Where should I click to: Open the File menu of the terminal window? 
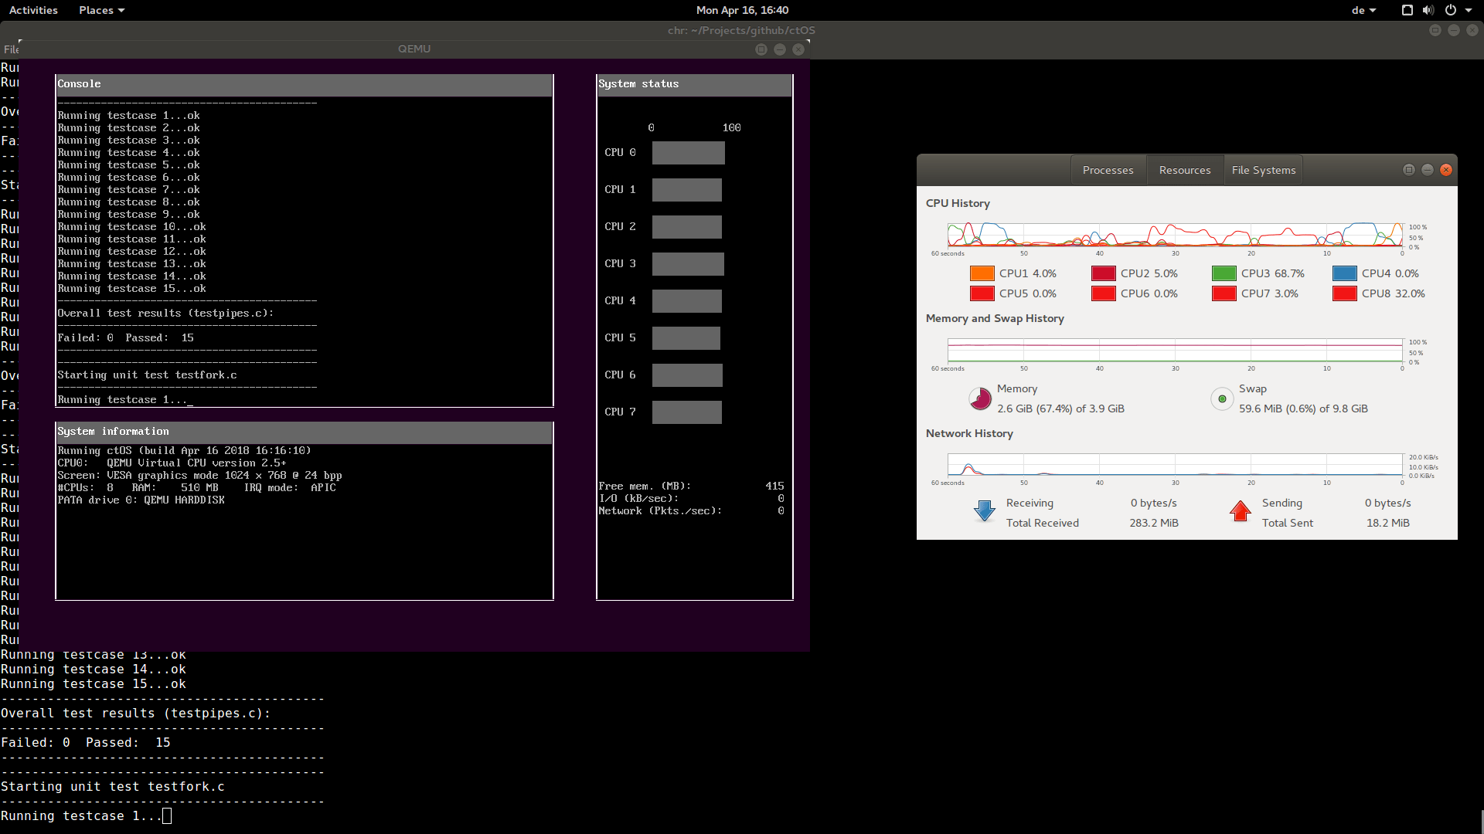click(x=12, y=49)
